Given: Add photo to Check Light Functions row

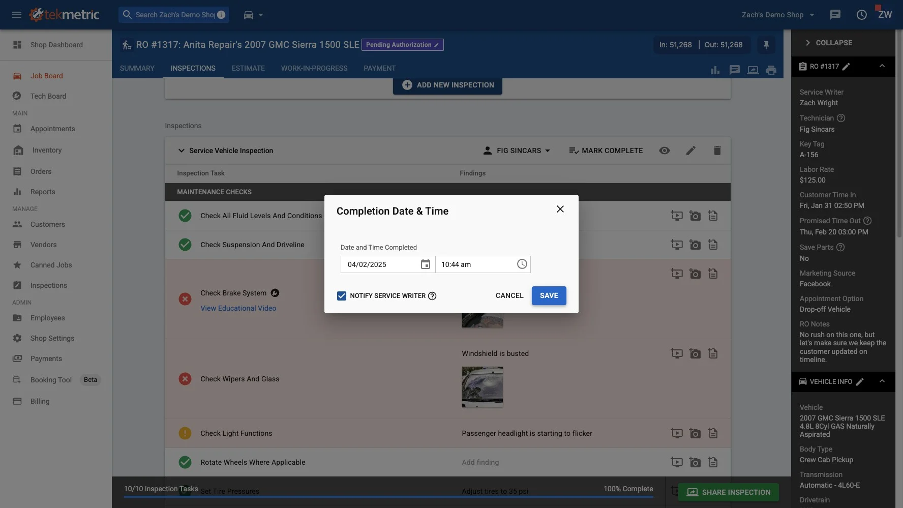Looking at the screenshot, I should pos(695,433).
